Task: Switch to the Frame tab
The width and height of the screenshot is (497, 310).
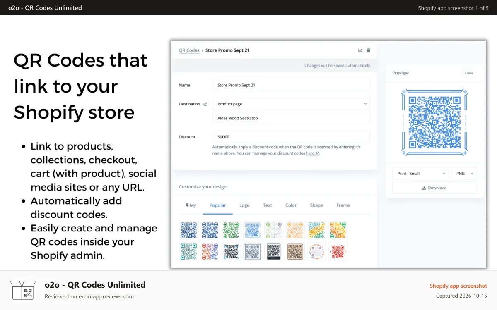Action: (x=343, y=205)
